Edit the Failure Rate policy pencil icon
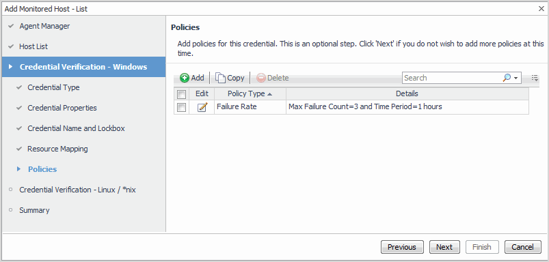 point(202,107)
